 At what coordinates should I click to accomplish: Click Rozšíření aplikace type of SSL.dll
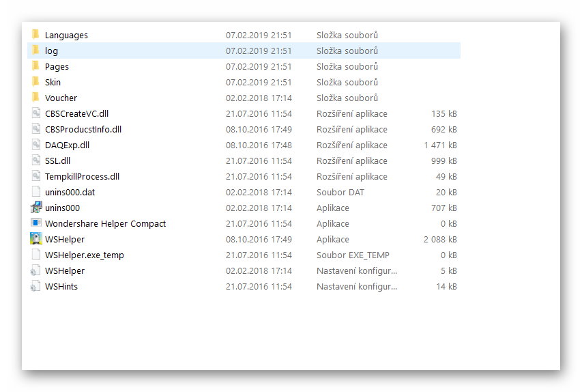(352, 161)
